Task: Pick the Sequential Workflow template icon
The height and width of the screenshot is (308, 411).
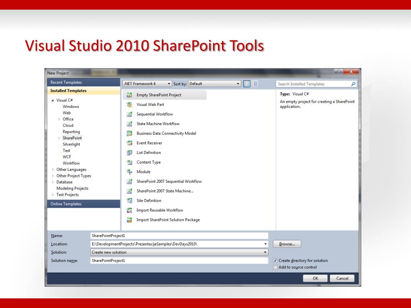Action: [129, 114]
